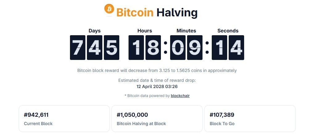Click the Bitcoin Halving page title
The width and height of the screenshot is (311, 139).
click(157, 13)
